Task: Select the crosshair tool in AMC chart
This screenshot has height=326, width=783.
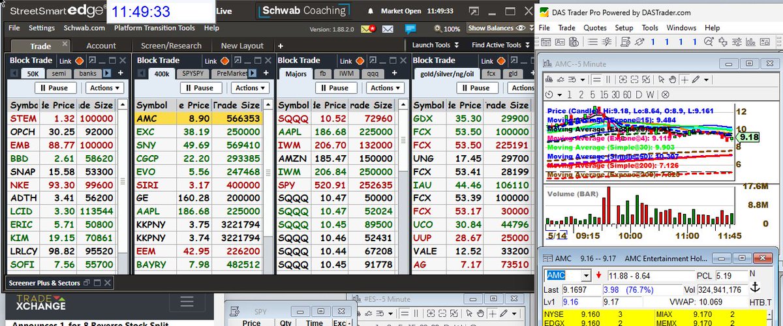Action: coord(684,80)
